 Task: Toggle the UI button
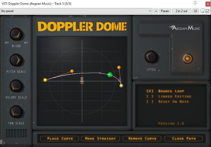pyautogui.click(x=195, y=11)
